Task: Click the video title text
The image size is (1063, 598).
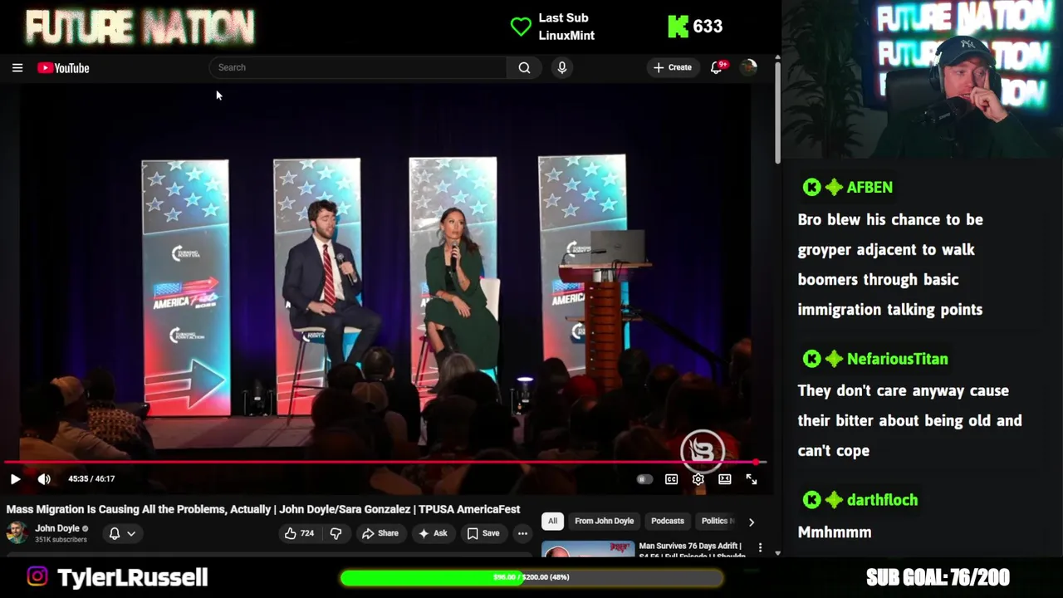Action: [x=263, y=509]
